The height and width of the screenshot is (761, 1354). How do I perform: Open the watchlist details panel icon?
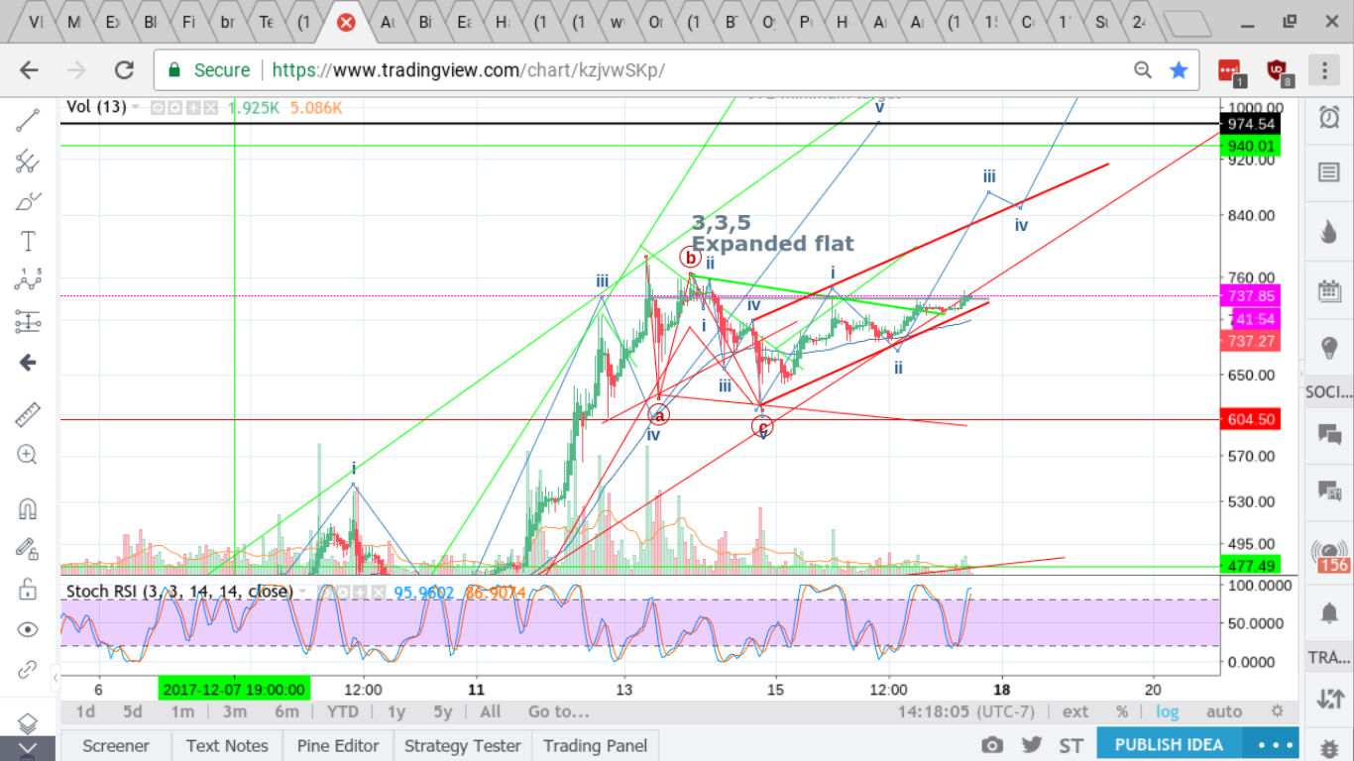[x=1329, y=173]
